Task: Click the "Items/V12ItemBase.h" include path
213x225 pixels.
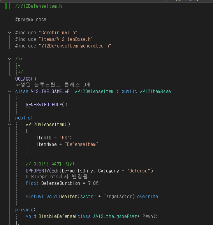Action: pos(66,39)
